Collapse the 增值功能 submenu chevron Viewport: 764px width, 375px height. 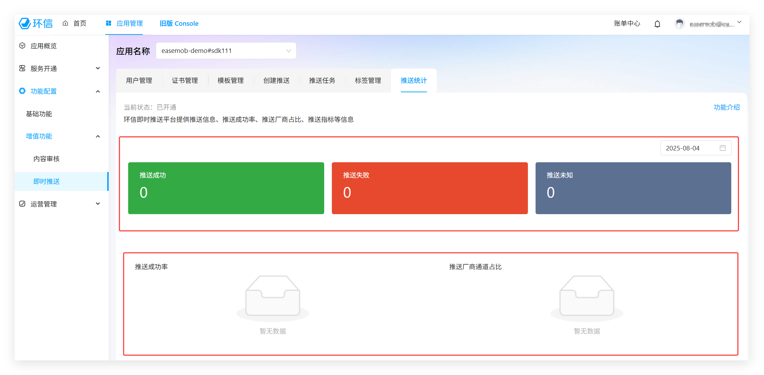[98, 136]
